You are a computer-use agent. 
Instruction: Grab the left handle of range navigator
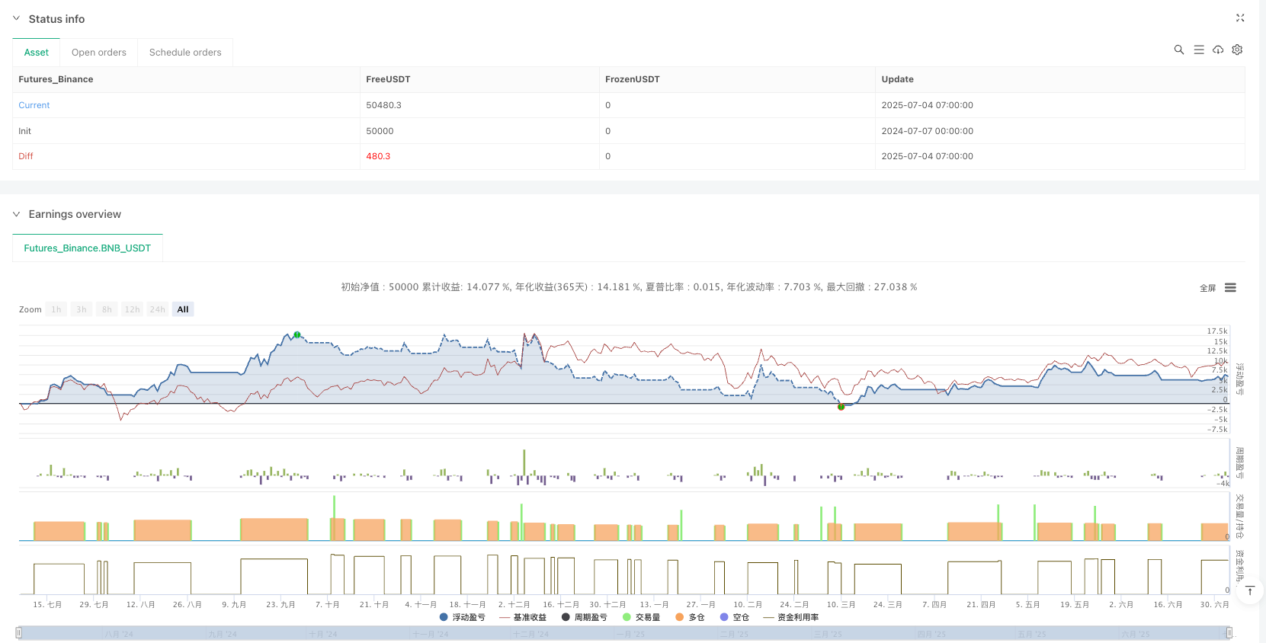point(19,633)
